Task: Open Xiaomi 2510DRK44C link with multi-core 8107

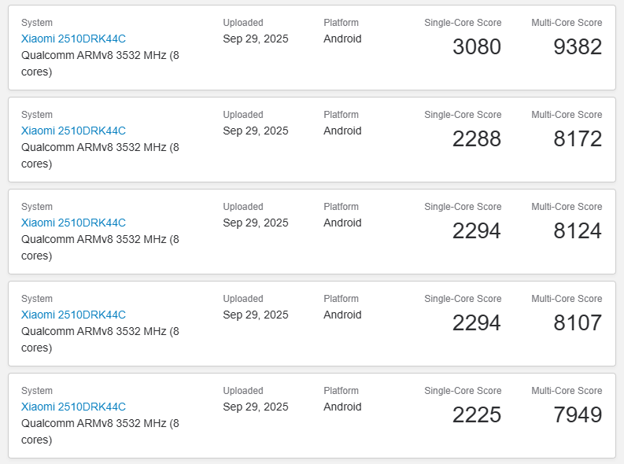Action: click(x=73, y=315)
